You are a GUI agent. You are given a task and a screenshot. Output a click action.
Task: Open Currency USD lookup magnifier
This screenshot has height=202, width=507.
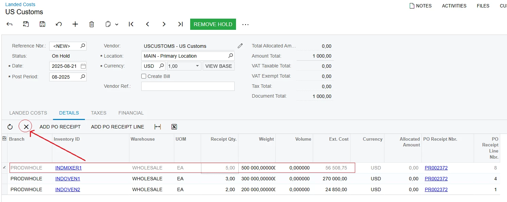click(162, 66)
